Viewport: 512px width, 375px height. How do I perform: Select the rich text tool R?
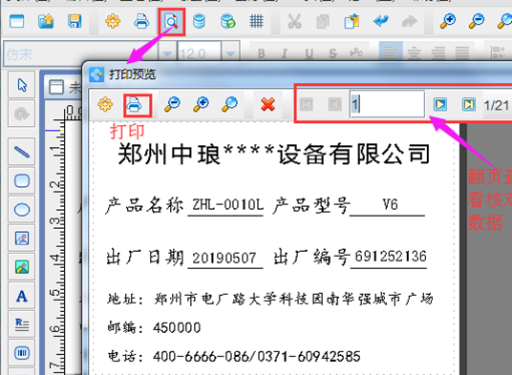coord(22,324)
